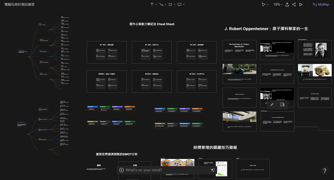
Task: Select the 第六部分：社交與分享 frame
Action: 197,82
